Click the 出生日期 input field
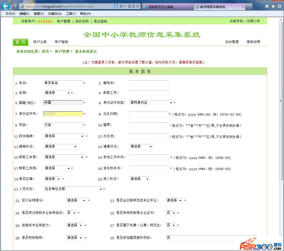The image size is (284, 251). [149, 114]
